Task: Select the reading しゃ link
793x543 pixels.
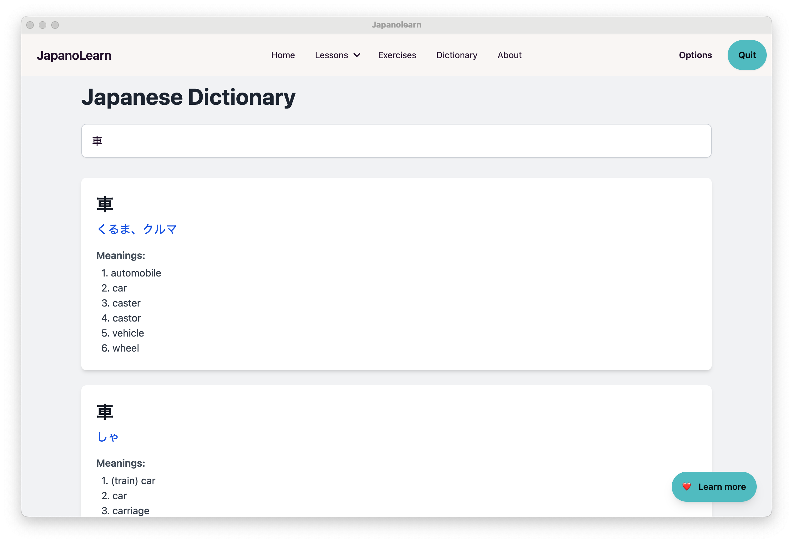Action: pyautogui.click(x=108, y=437)
